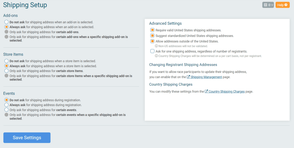Click the orange Help button
The height and width of the screenshot is (148, 294).
pos(283,5)
